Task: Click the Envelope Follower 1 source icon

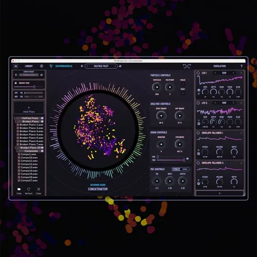Action: pos(198,154)
